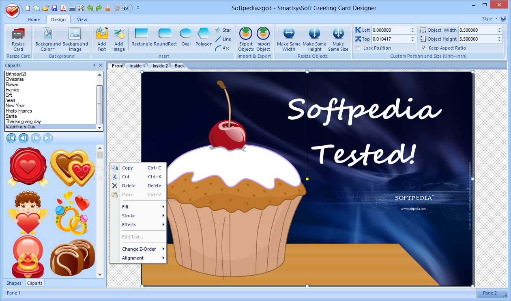
Task: Click Make Same Size
Action: click(338, 39)
